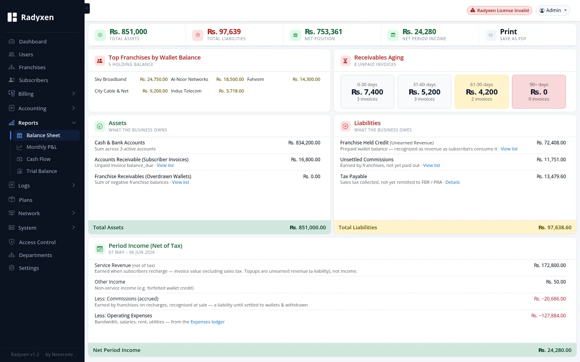This screenshot has width=580, height=362.
Task: Click the Expenses ledger link
Action: tap(207, 322)
